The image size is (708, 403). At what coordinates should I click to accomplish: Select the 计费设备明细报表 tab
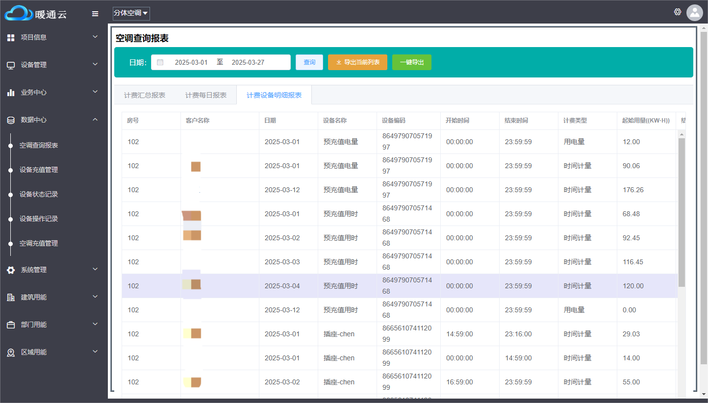pyautogui.click(x=274, y=95)
